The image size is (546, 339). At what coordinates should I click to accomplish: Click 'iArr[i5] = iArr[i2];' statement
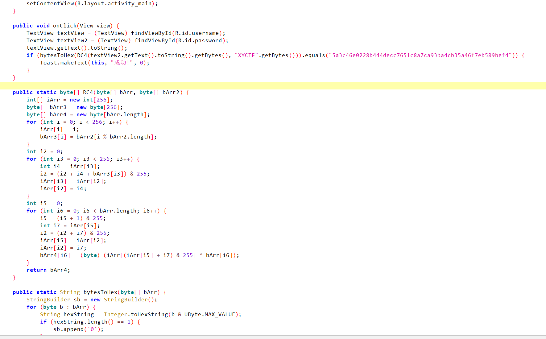click(73, 240)
